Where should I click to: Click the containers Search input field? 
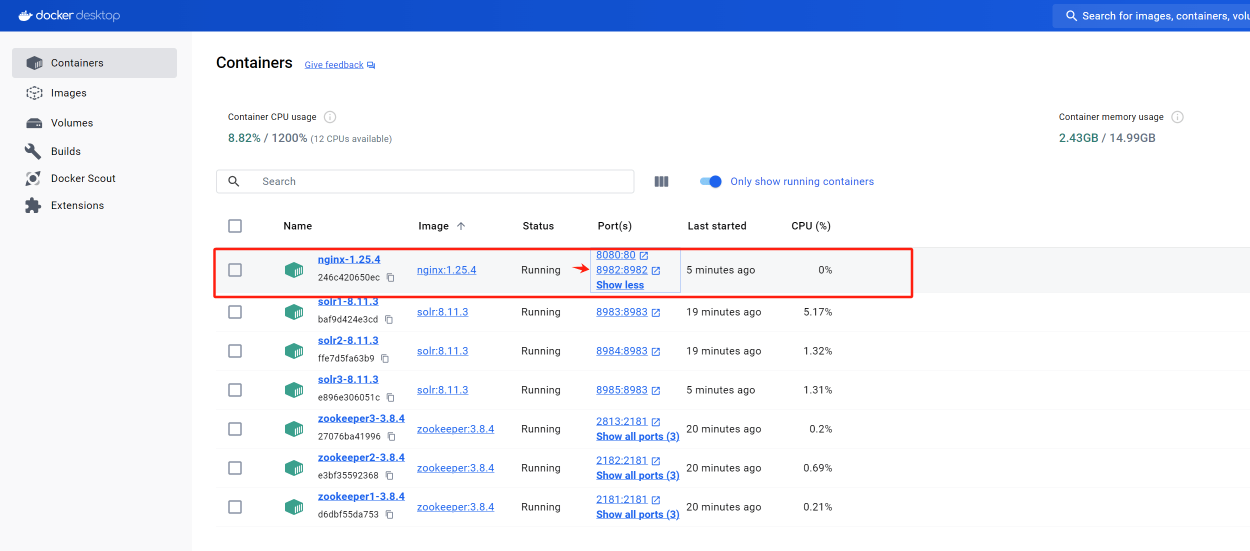pos(425,181)
